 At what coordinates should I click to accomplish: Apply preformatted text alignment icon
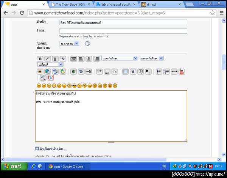pos(73,59)
